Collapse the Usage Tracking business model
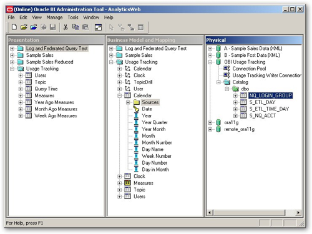312x234 pixels. tap(111, 62)
